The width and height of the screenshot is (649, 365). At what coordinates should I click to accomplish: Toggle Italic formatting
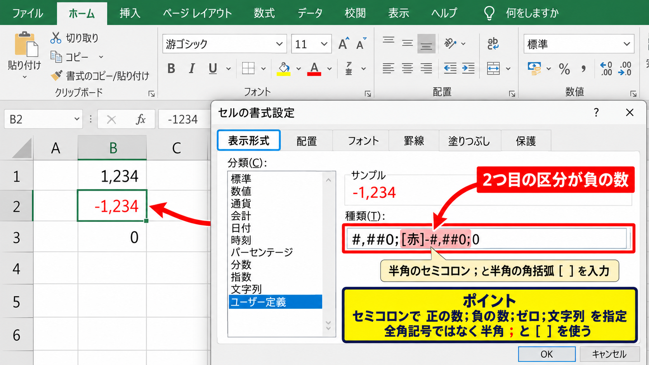(192, 69)
